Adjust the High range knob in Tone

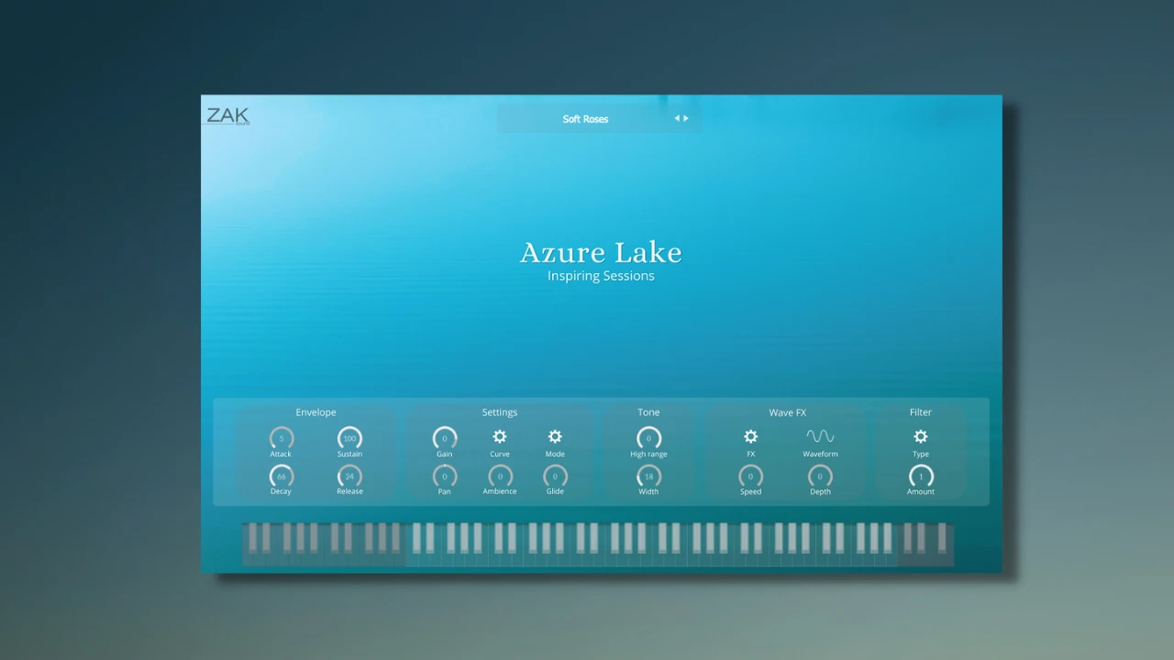click(648, 439)
